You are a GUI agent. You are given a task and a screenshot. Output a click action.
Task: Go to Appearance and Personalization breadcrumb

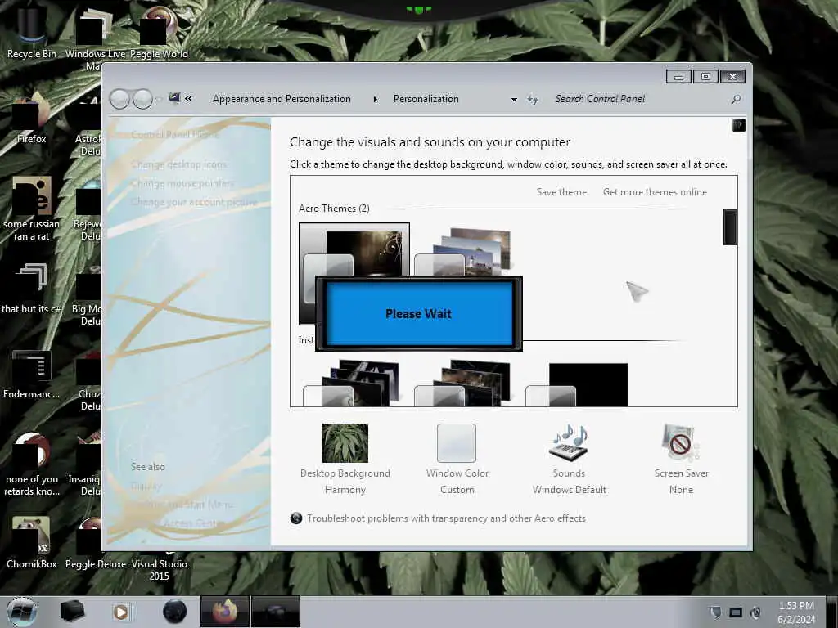[x=282, y=99]
